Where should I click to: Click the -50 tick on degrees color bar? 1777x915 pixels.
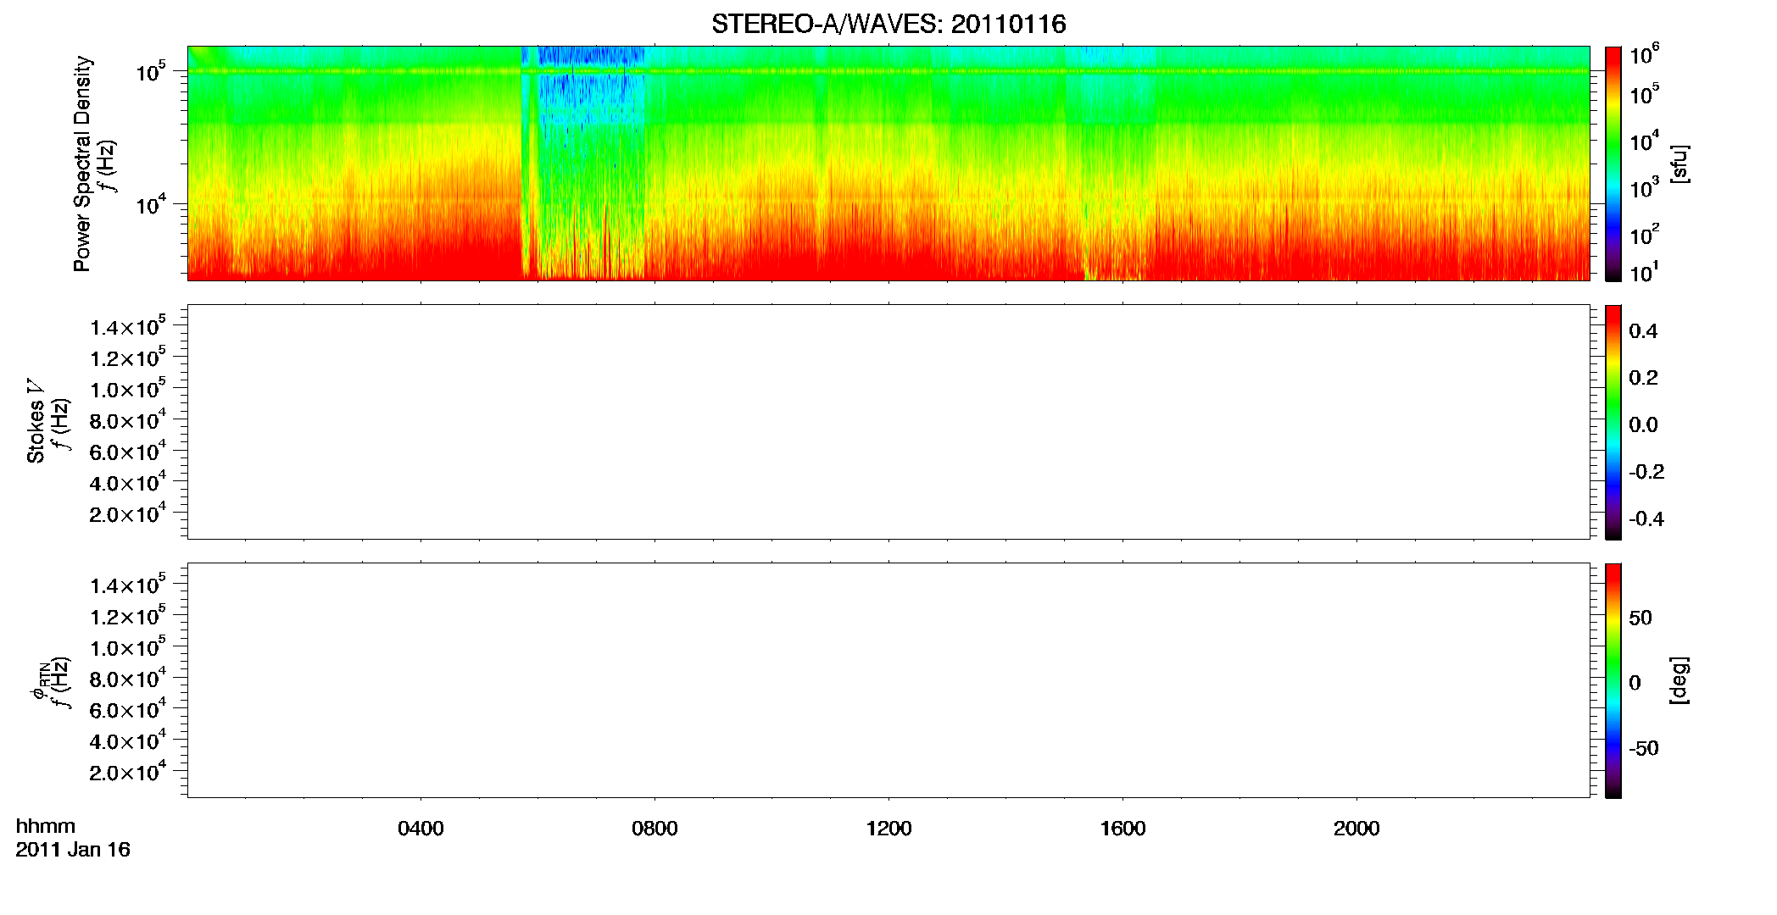1643,749
